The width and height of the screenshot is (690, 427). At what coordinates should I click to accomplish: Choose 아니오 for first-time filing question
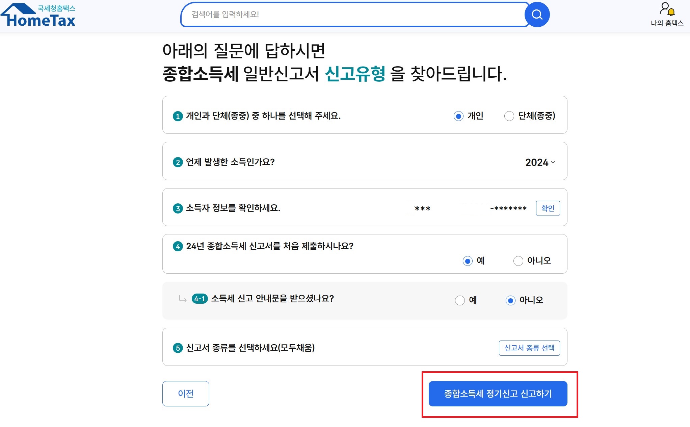click(x=518, y=261)
